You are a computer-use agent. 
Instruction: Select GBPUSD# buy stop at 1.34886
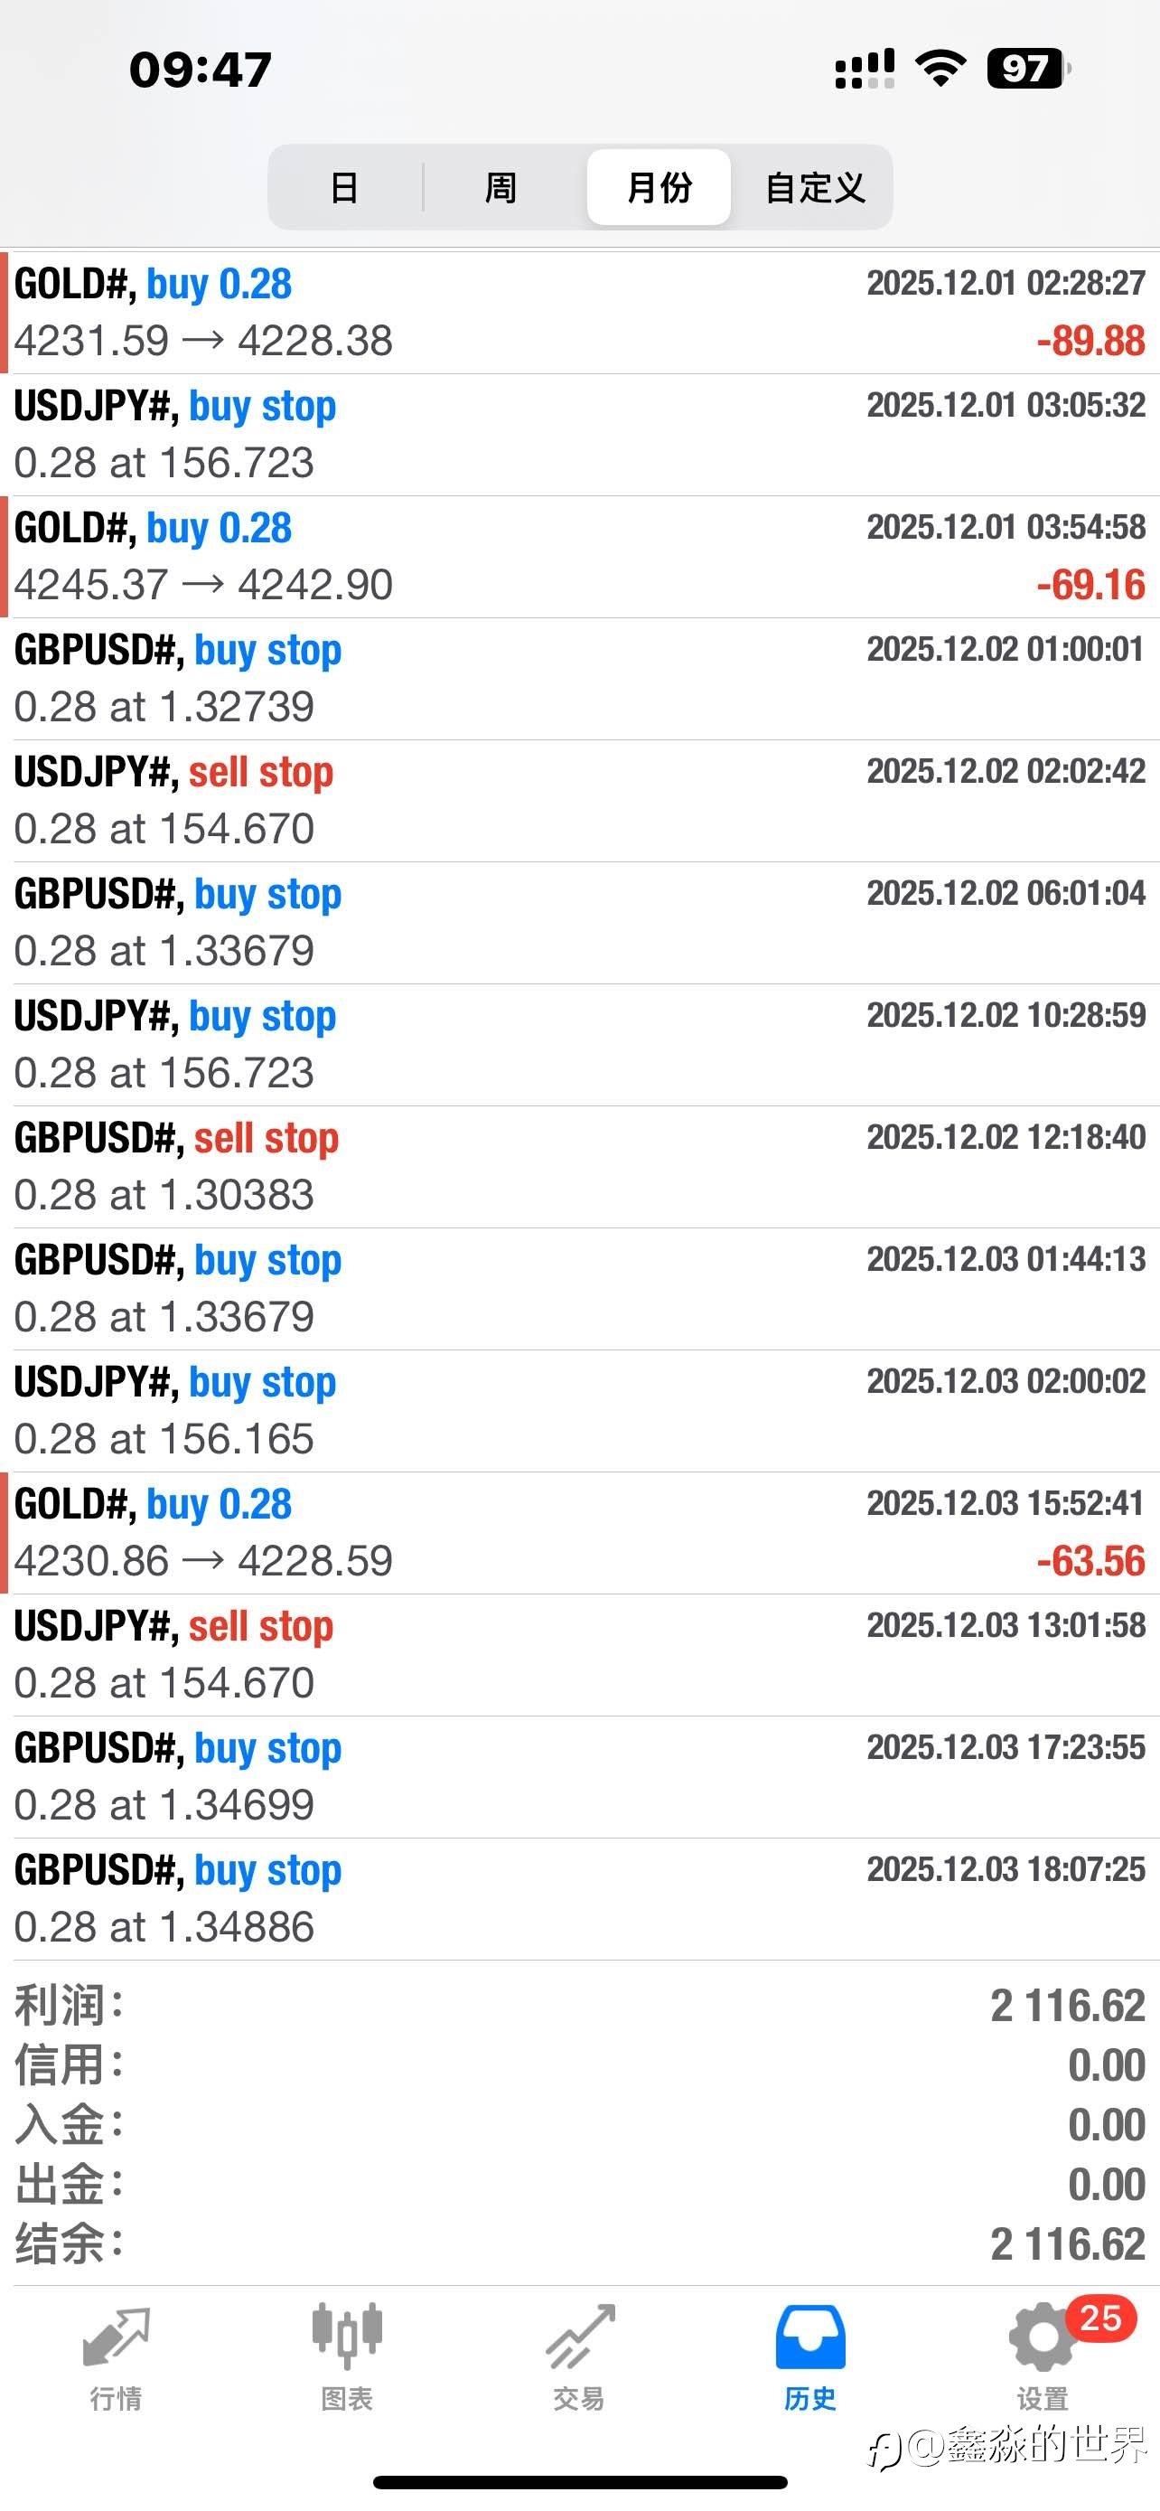pyautogui.click(x=579, y=1899)
